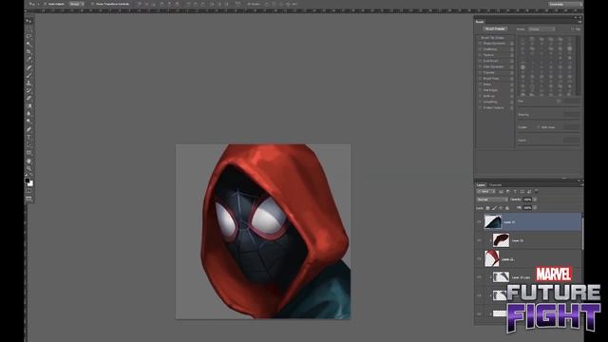Open the layer blend mode dropdown
Image resolution: width=608 pixels, height=342 pixels.
[492, 199]
